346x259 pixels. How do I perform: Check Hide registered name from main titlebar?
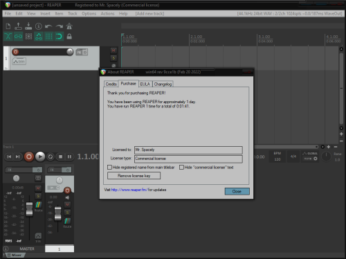coord(109,167)
